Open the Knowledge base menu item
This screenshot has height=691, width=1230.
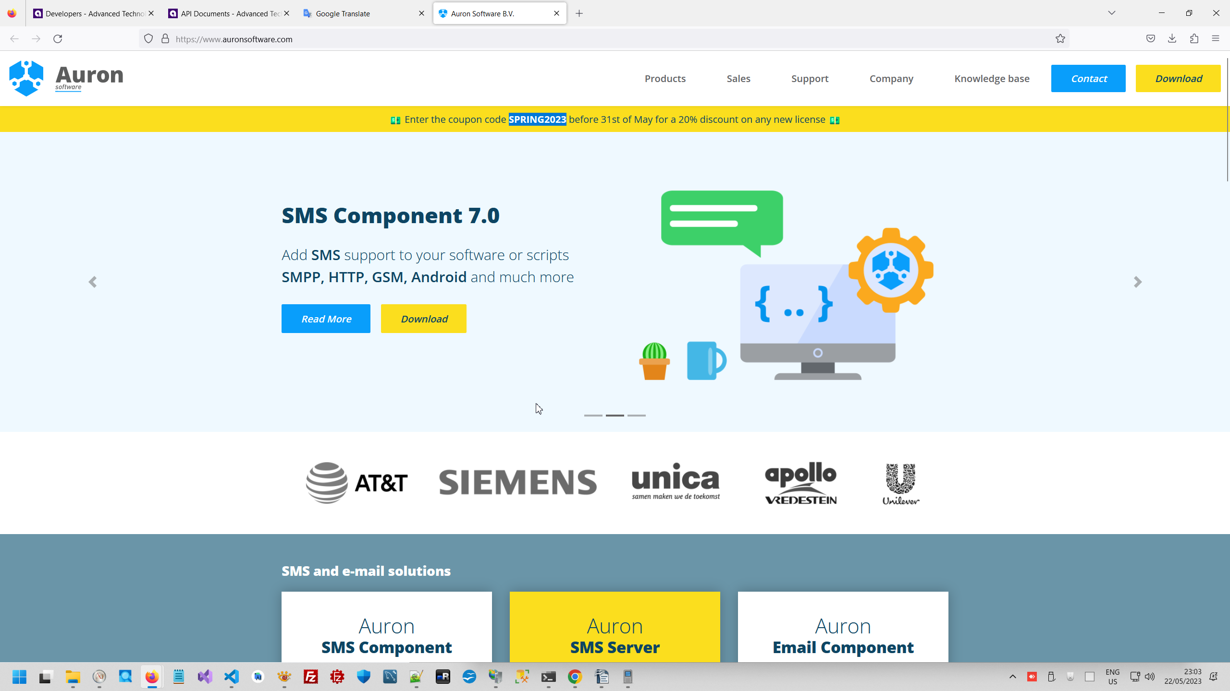[x=992, y=78]
